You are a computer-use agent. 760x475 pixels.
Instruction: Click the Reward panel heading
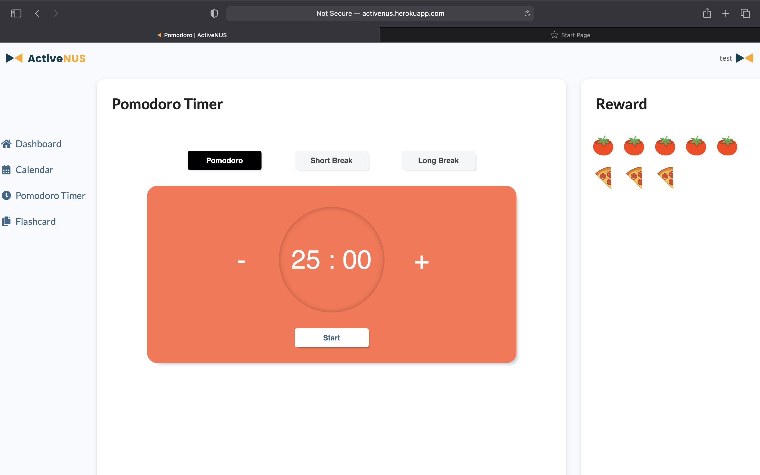click(x=621, y=104)
